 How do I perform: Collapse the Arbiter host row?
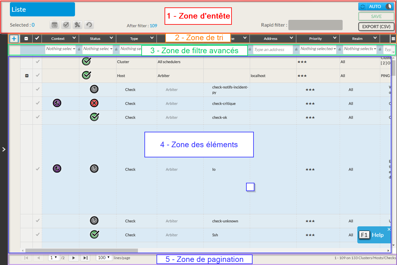[x=27, y=76]
